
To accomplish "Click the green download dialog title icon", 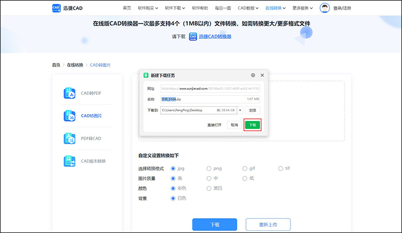I will [x=146, y=75].
